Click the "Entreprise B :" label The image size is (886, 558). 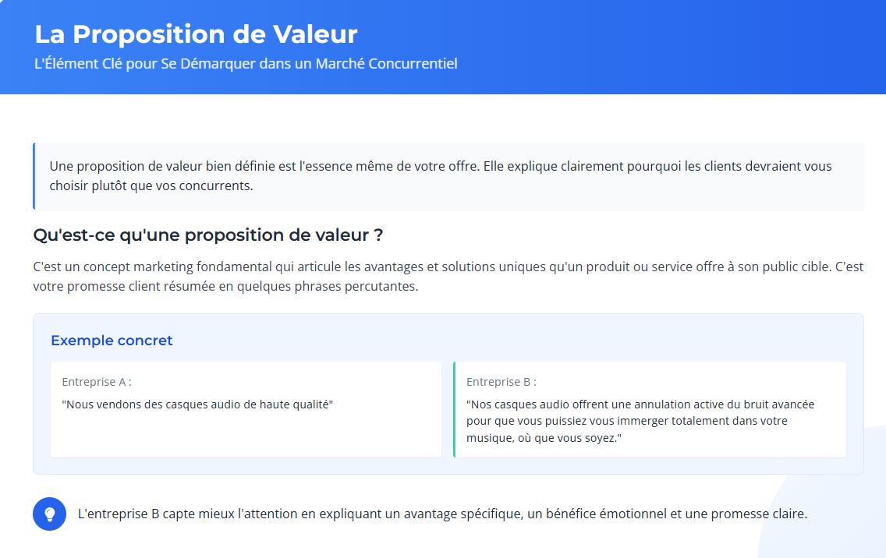click(501, 382)
